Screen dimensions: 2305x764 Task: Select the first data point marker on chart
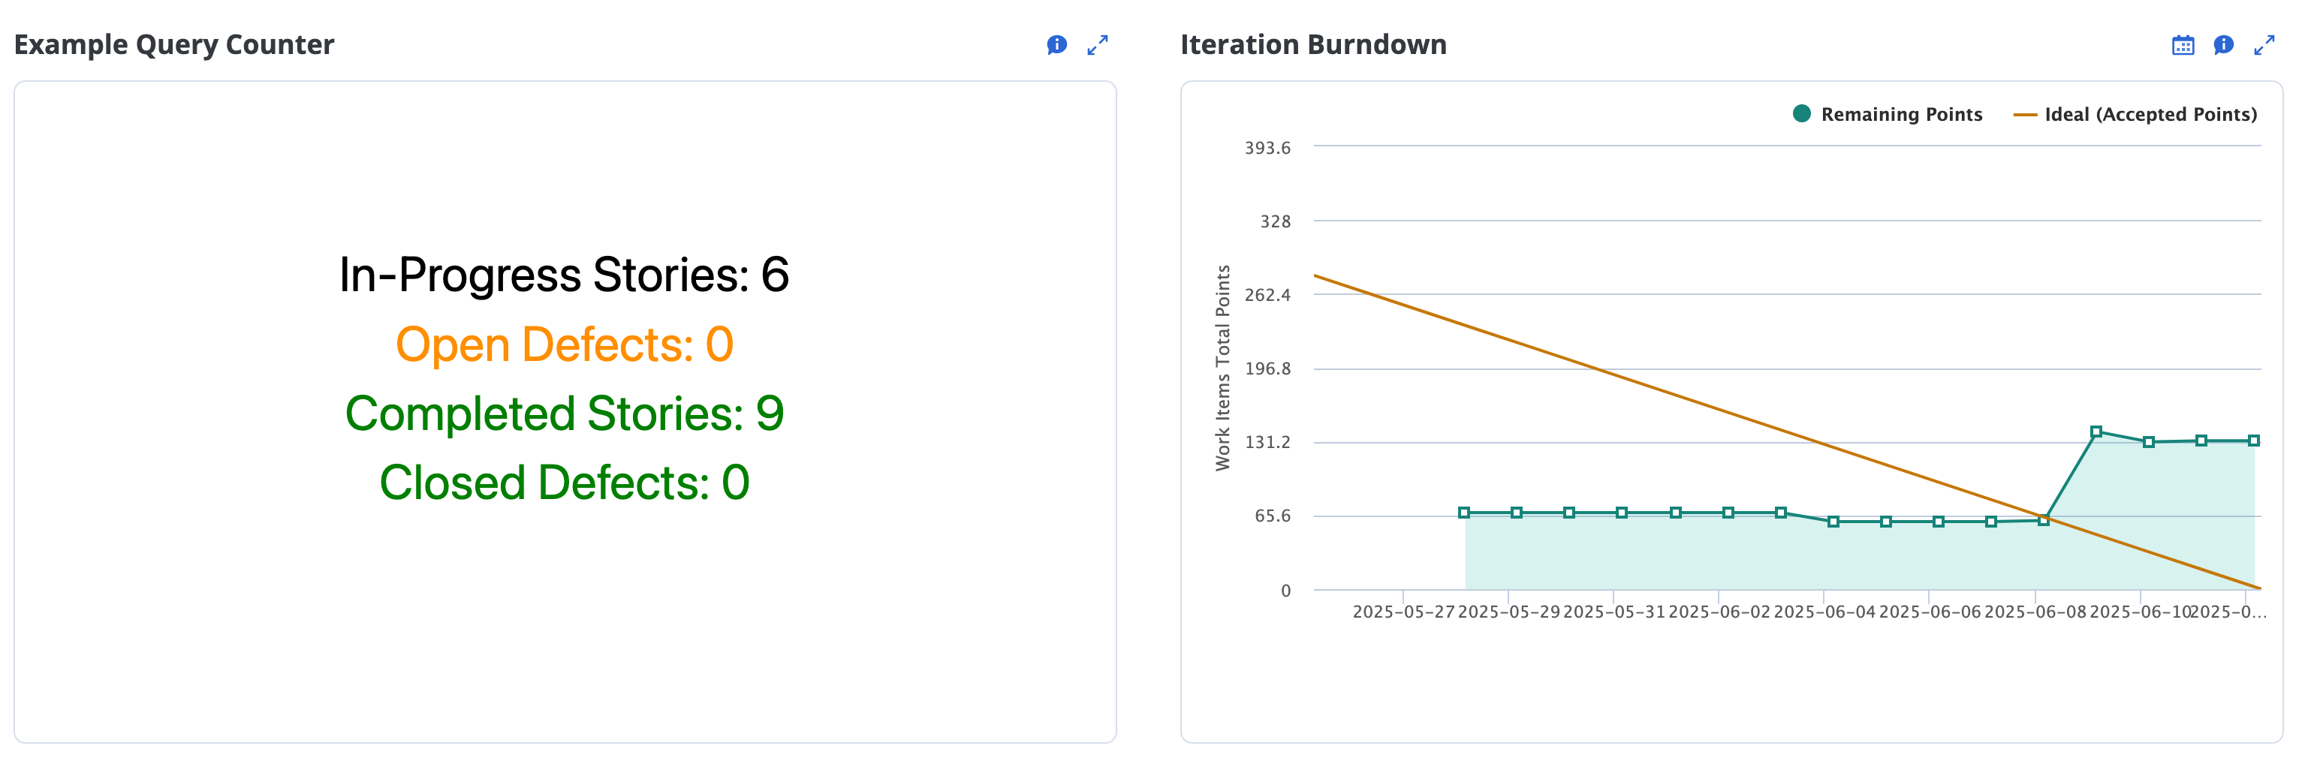tap(1465, 511)
